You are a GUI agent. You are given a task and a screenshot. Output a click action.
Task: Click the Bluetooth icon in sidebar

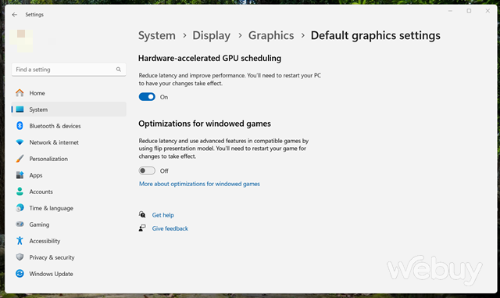point(20,126)
